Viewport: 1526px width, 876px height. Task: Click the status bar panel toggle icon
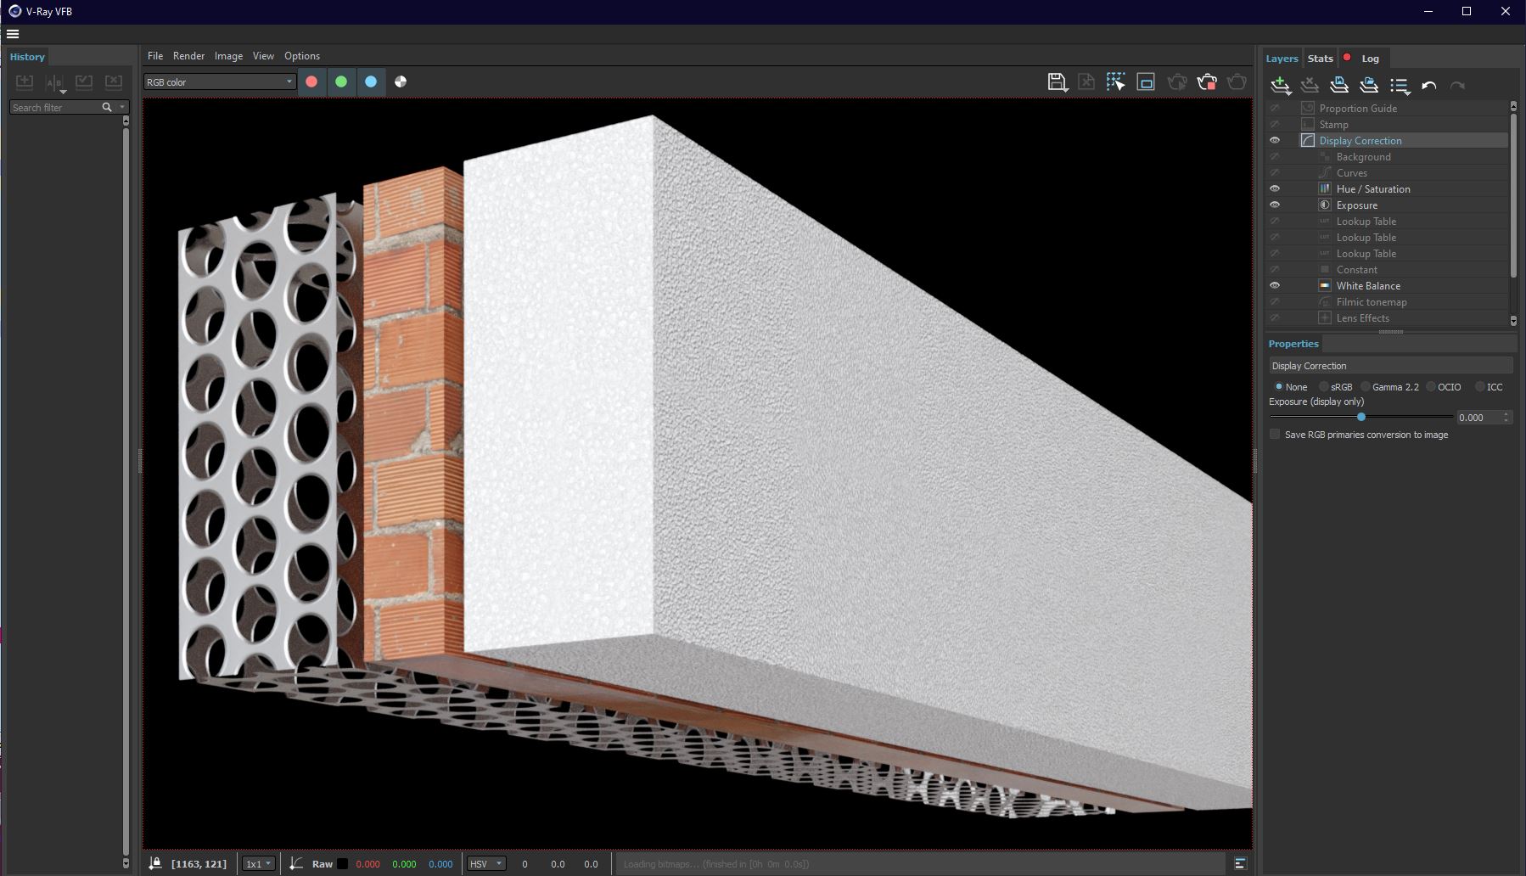[x=1241, y=864]
